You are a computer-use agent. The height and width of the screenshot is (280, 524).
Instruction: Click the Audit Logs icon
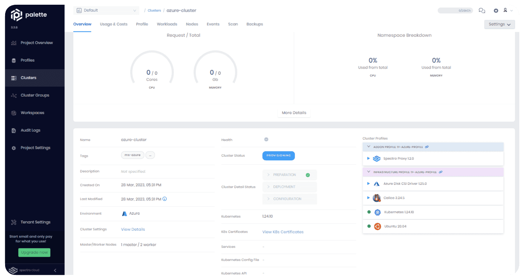pos(14,131)
